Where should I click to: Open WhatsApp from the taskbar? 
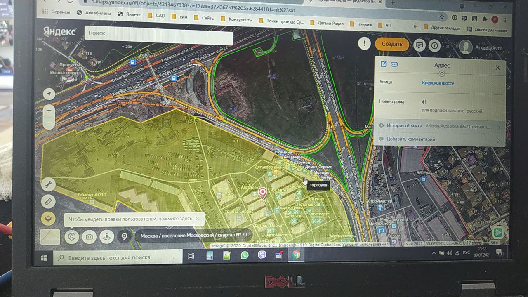(245, 255)
